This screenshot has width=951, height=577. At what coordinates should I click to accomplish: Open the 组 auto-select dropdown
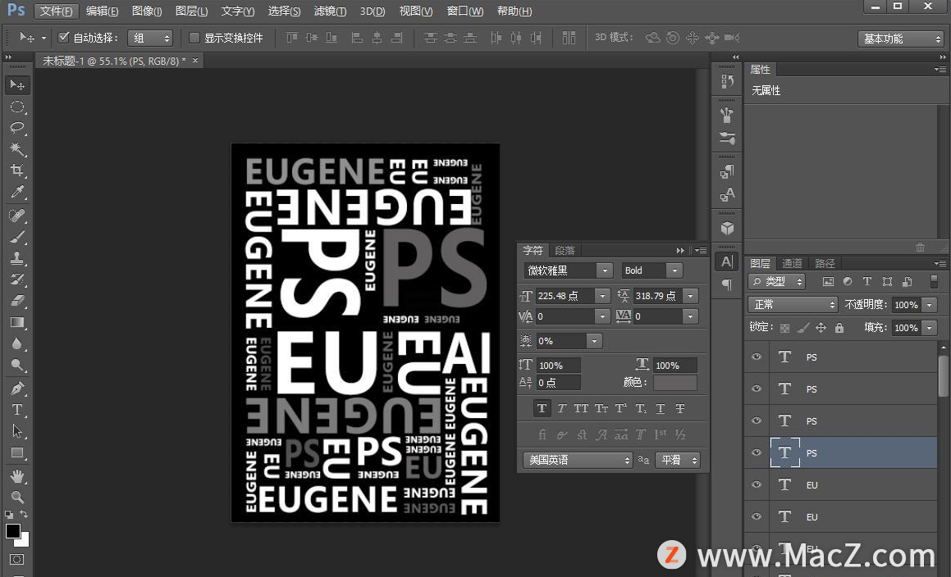pos(150,39)
